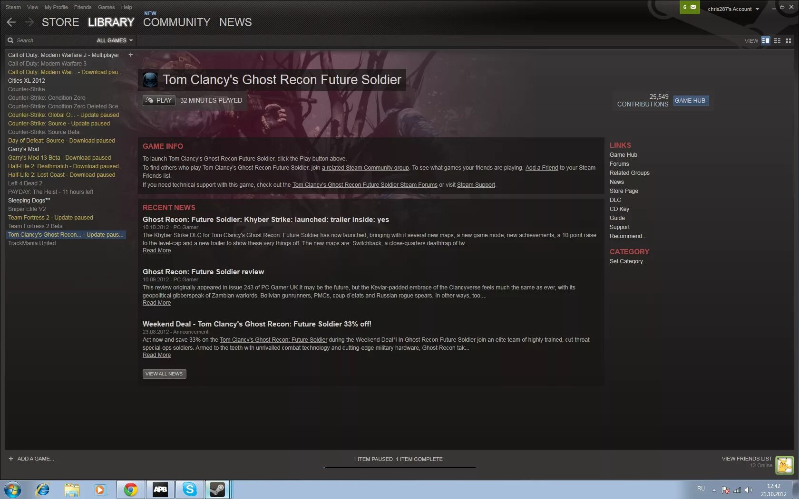799x499 pixels.
Task: Open the GAME HUB button
Action: pyautogui.click(x=690, y=100)
